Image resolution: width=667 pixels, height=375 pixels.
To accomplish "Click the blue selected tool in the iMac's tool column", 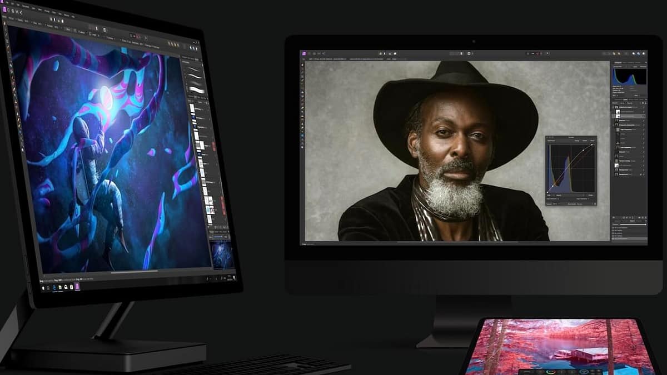I will coord(302,135).
